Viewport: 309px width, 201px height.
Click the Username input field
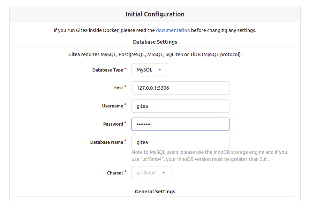(180, 106)
